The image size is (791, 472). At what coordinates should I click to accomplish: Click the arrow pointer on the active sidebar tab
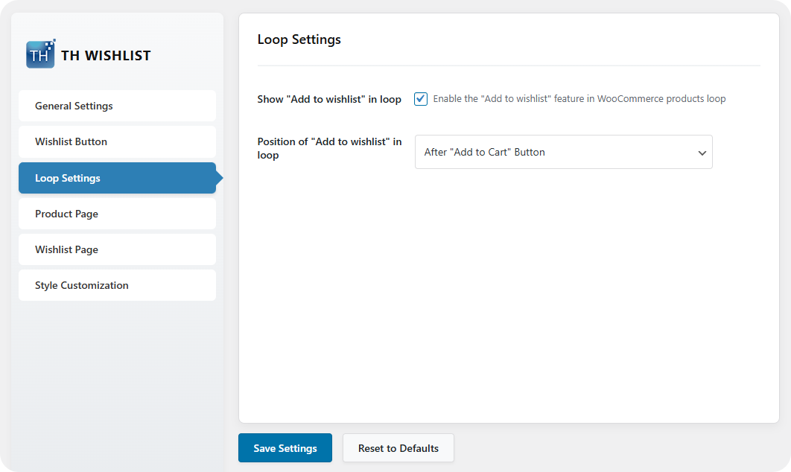[220, 178]
